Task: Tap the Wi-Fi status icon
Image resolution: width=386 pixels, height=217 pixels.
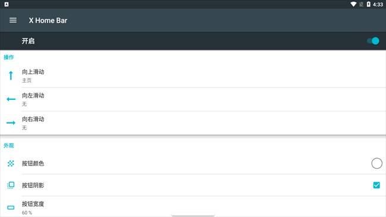Action: point(353,4)
